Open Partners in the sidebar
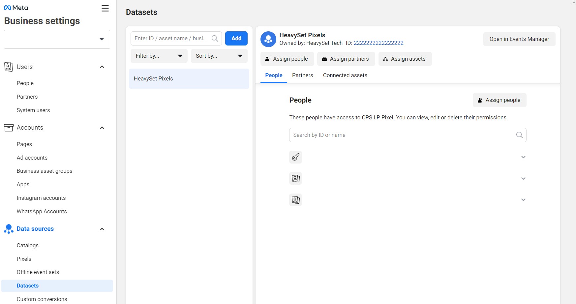This screenshot has height=304, width=576. pos(27,97)
